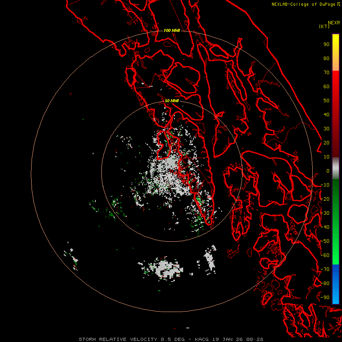342x342 pixels.
Task: Click the 80 value on the velocity scale
Action: (326, 58)
